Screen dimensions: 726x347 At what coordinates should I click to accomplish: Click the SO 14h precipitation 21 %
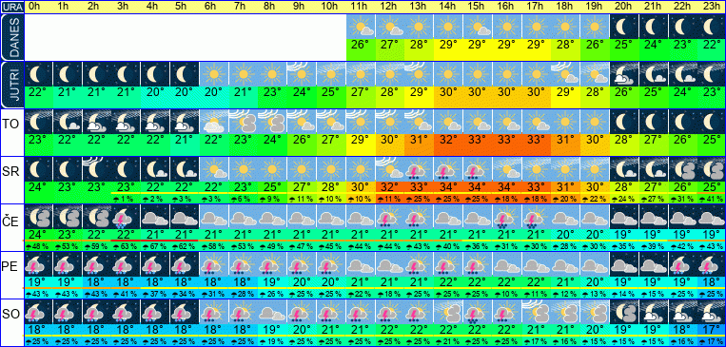click(448, 341)
